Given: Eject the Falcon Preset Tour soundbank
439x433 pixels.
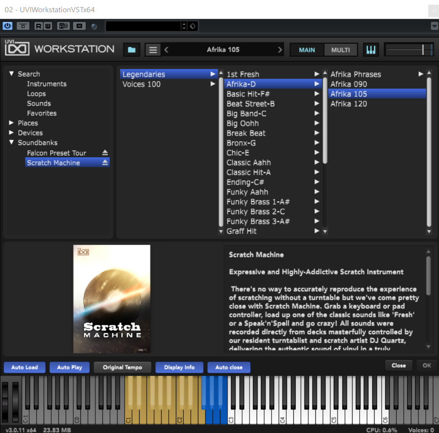Looking at the screenshot, I should (x=105, y=153).
